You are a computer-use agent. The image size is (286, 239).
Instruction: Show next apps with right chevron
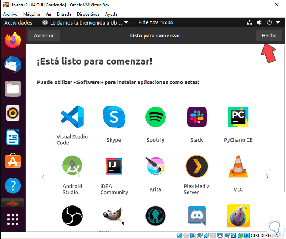(x=267, y=177)
